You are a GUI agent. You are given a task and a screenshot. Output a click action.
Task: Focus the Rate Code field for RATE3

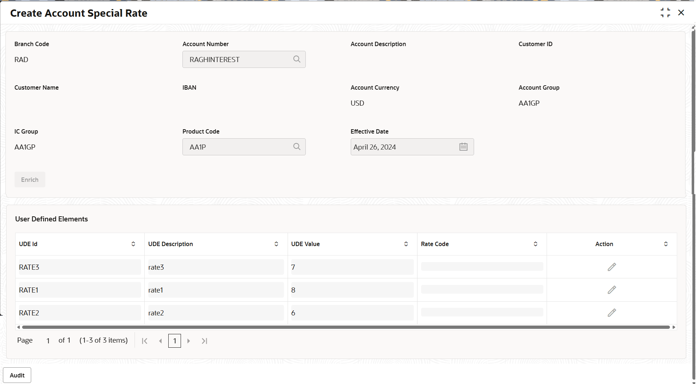click(482, 267)
